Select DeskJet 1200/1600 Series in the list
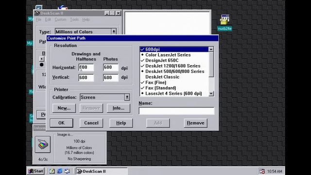 174,66
